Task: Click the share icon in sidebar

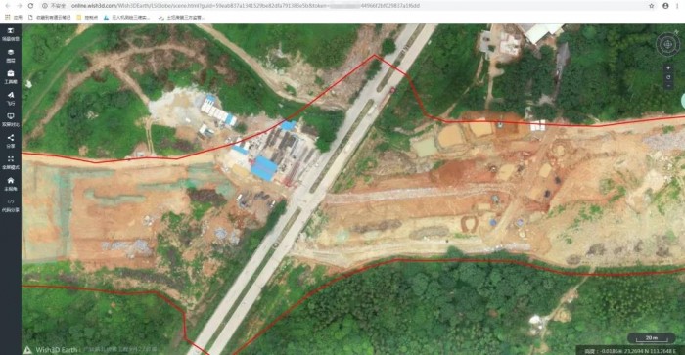Action: click(x=11, y=141)
